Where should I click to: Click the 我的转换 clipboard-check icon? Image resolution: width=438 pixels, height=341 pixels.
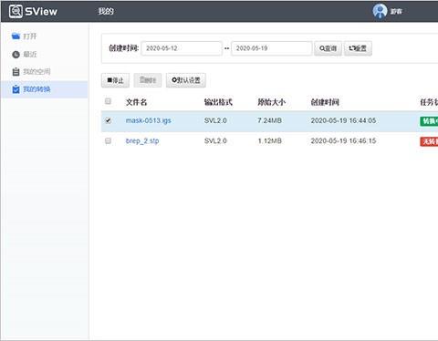pyautogui.click(x=16, y=89)
